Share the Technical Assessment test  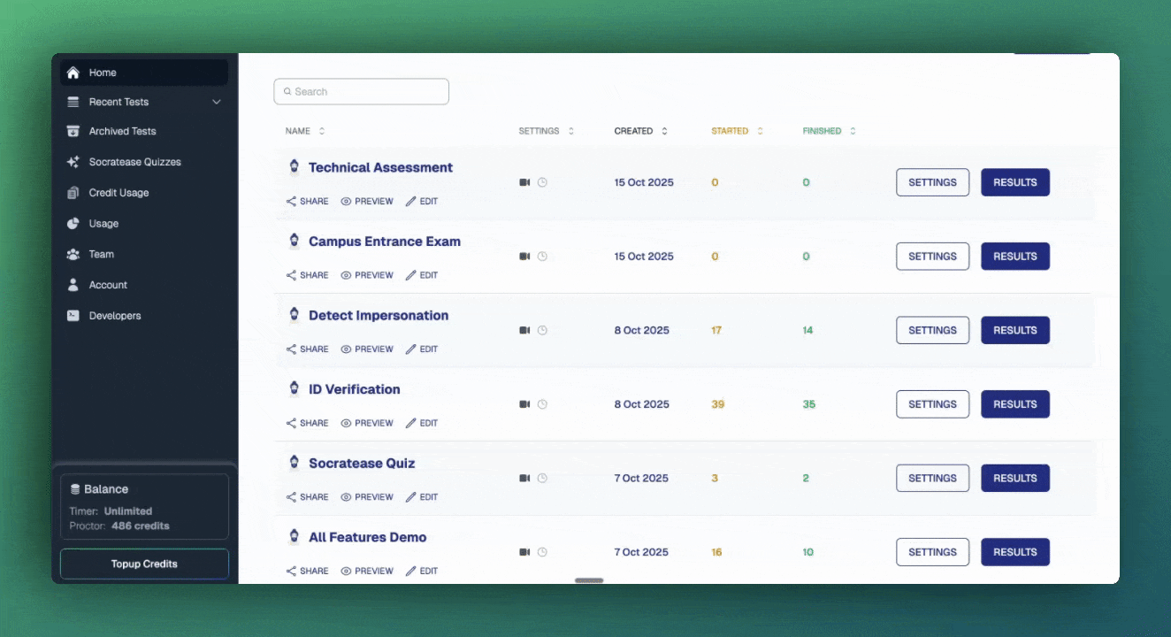[307, 202]
